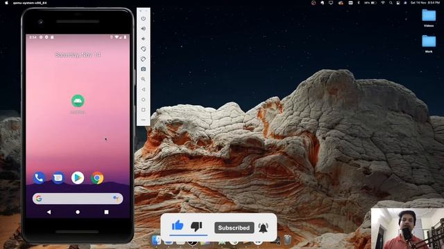Open the green Android app on home screen
Viewport: 444px width, 249px height.
point(78,101)
